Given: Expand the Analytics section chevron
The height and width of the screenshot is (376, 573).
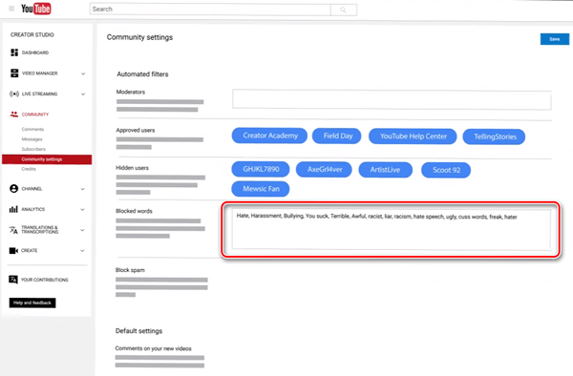Looking at the screenshot, I should coord(82,210).
